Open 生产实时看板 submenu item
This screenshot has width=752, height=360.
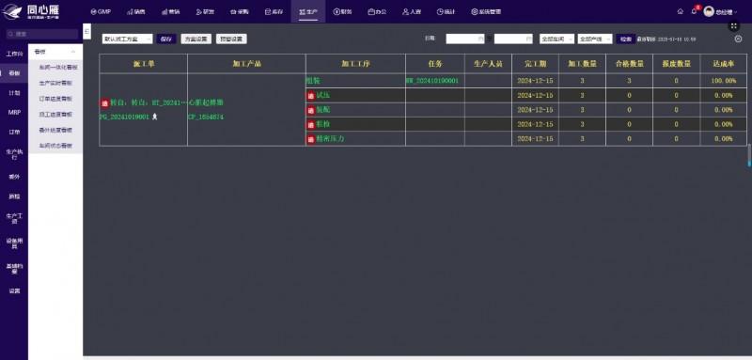point(55,83)
